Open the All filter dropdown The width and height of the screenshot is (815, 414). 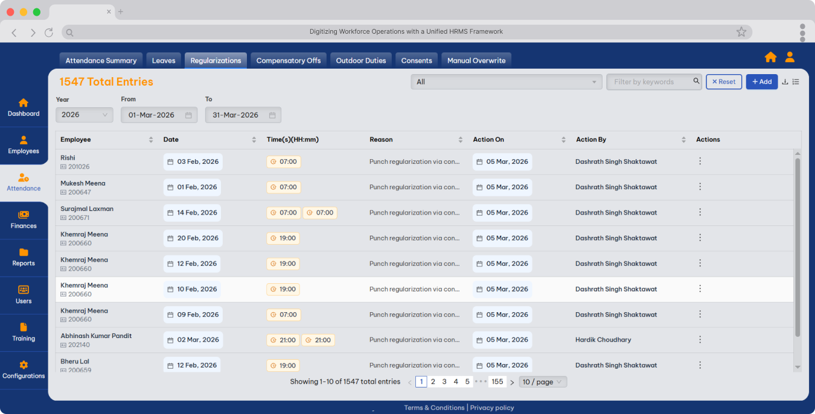click(x=506, y=82)
